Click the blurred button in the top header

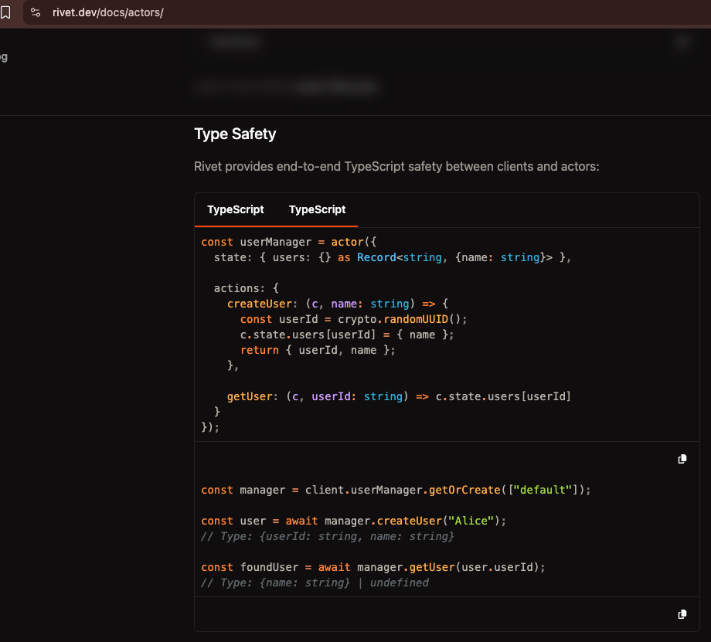[234, 42]
